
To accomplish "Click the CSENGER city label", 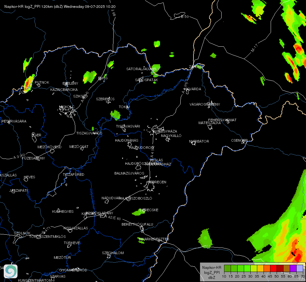I will (x=239, y=140).
